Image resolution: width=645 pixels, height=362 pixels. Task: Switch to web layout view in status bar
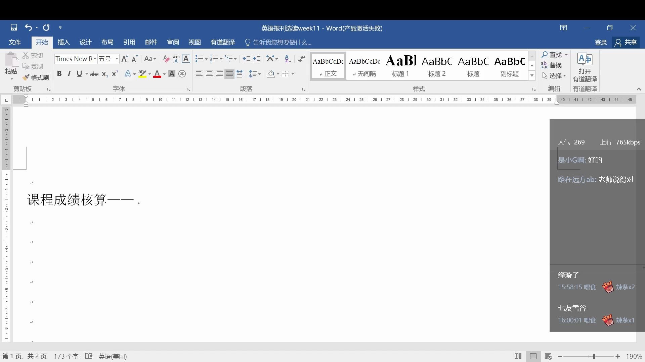tap(549, 356)
